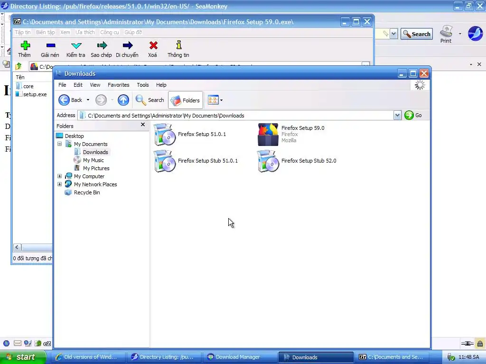
Task: Open Favorites menu in Downloads window
Action: click(x=118, y=85)
